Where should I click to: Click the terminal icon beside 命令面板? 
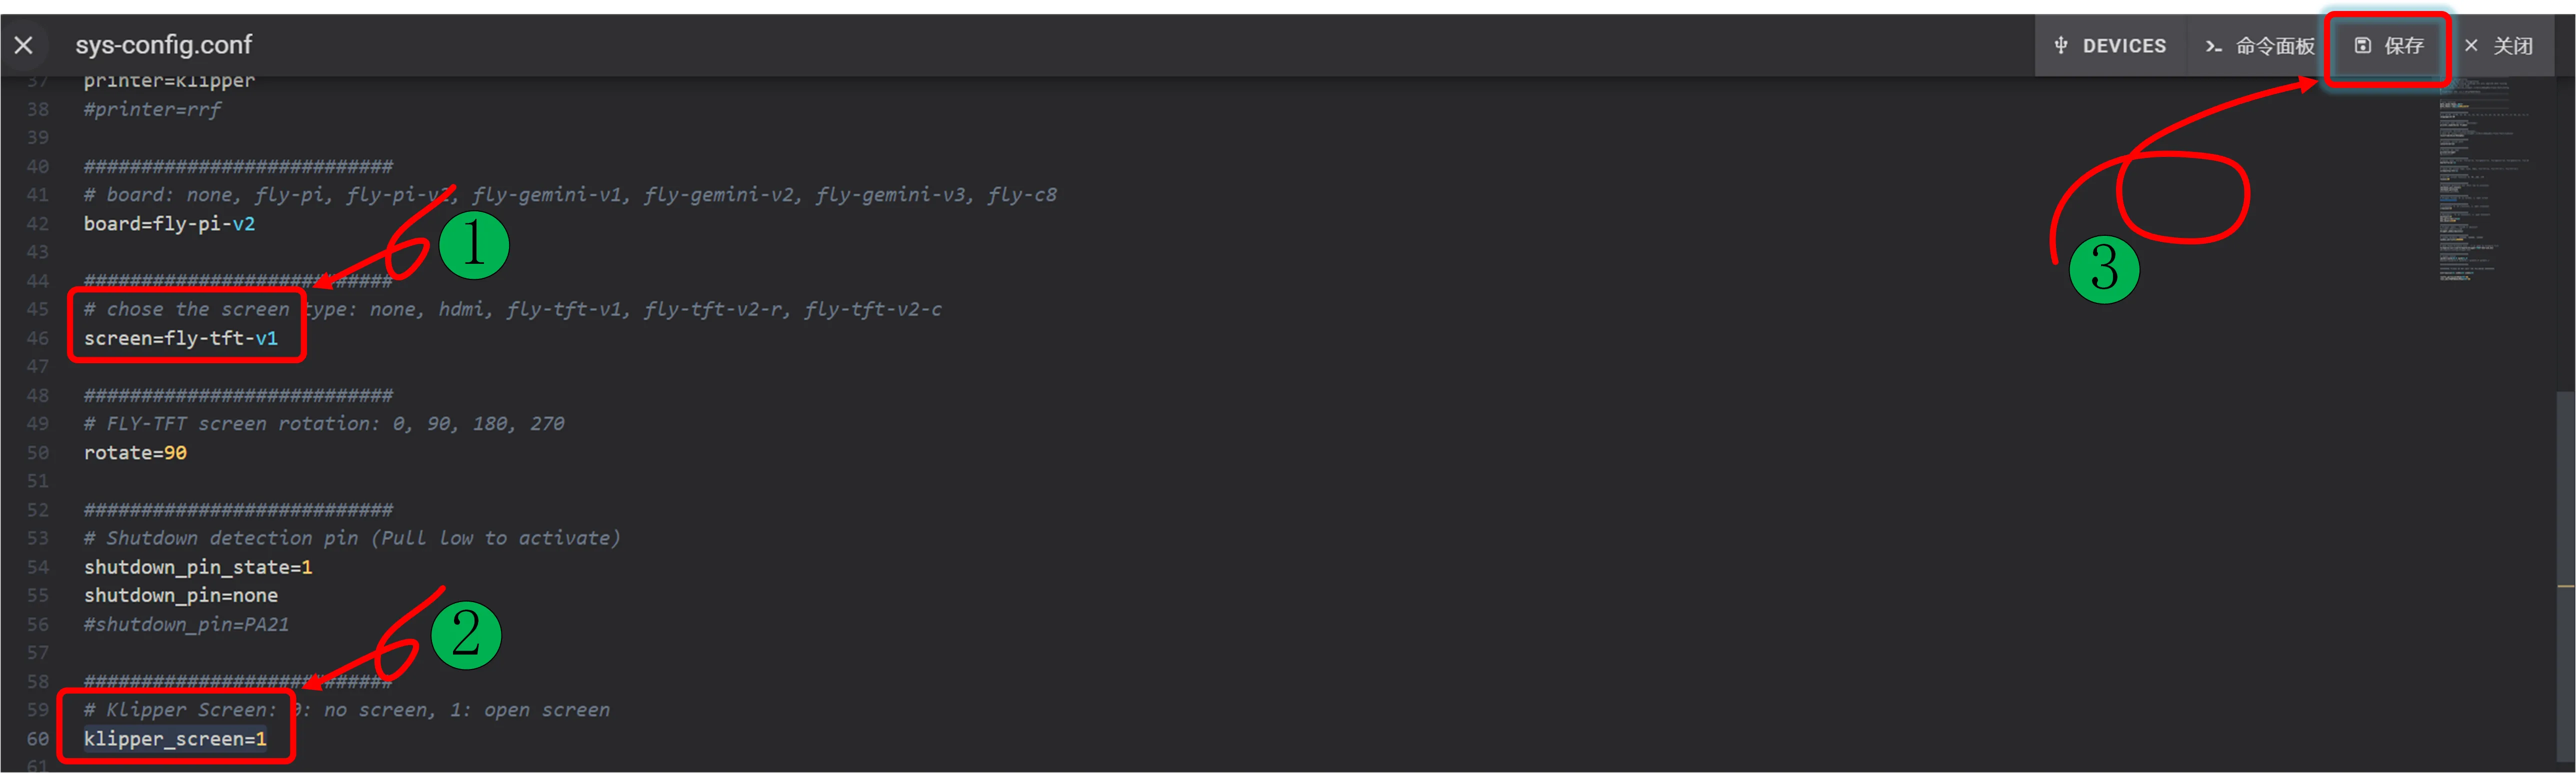2214,46
